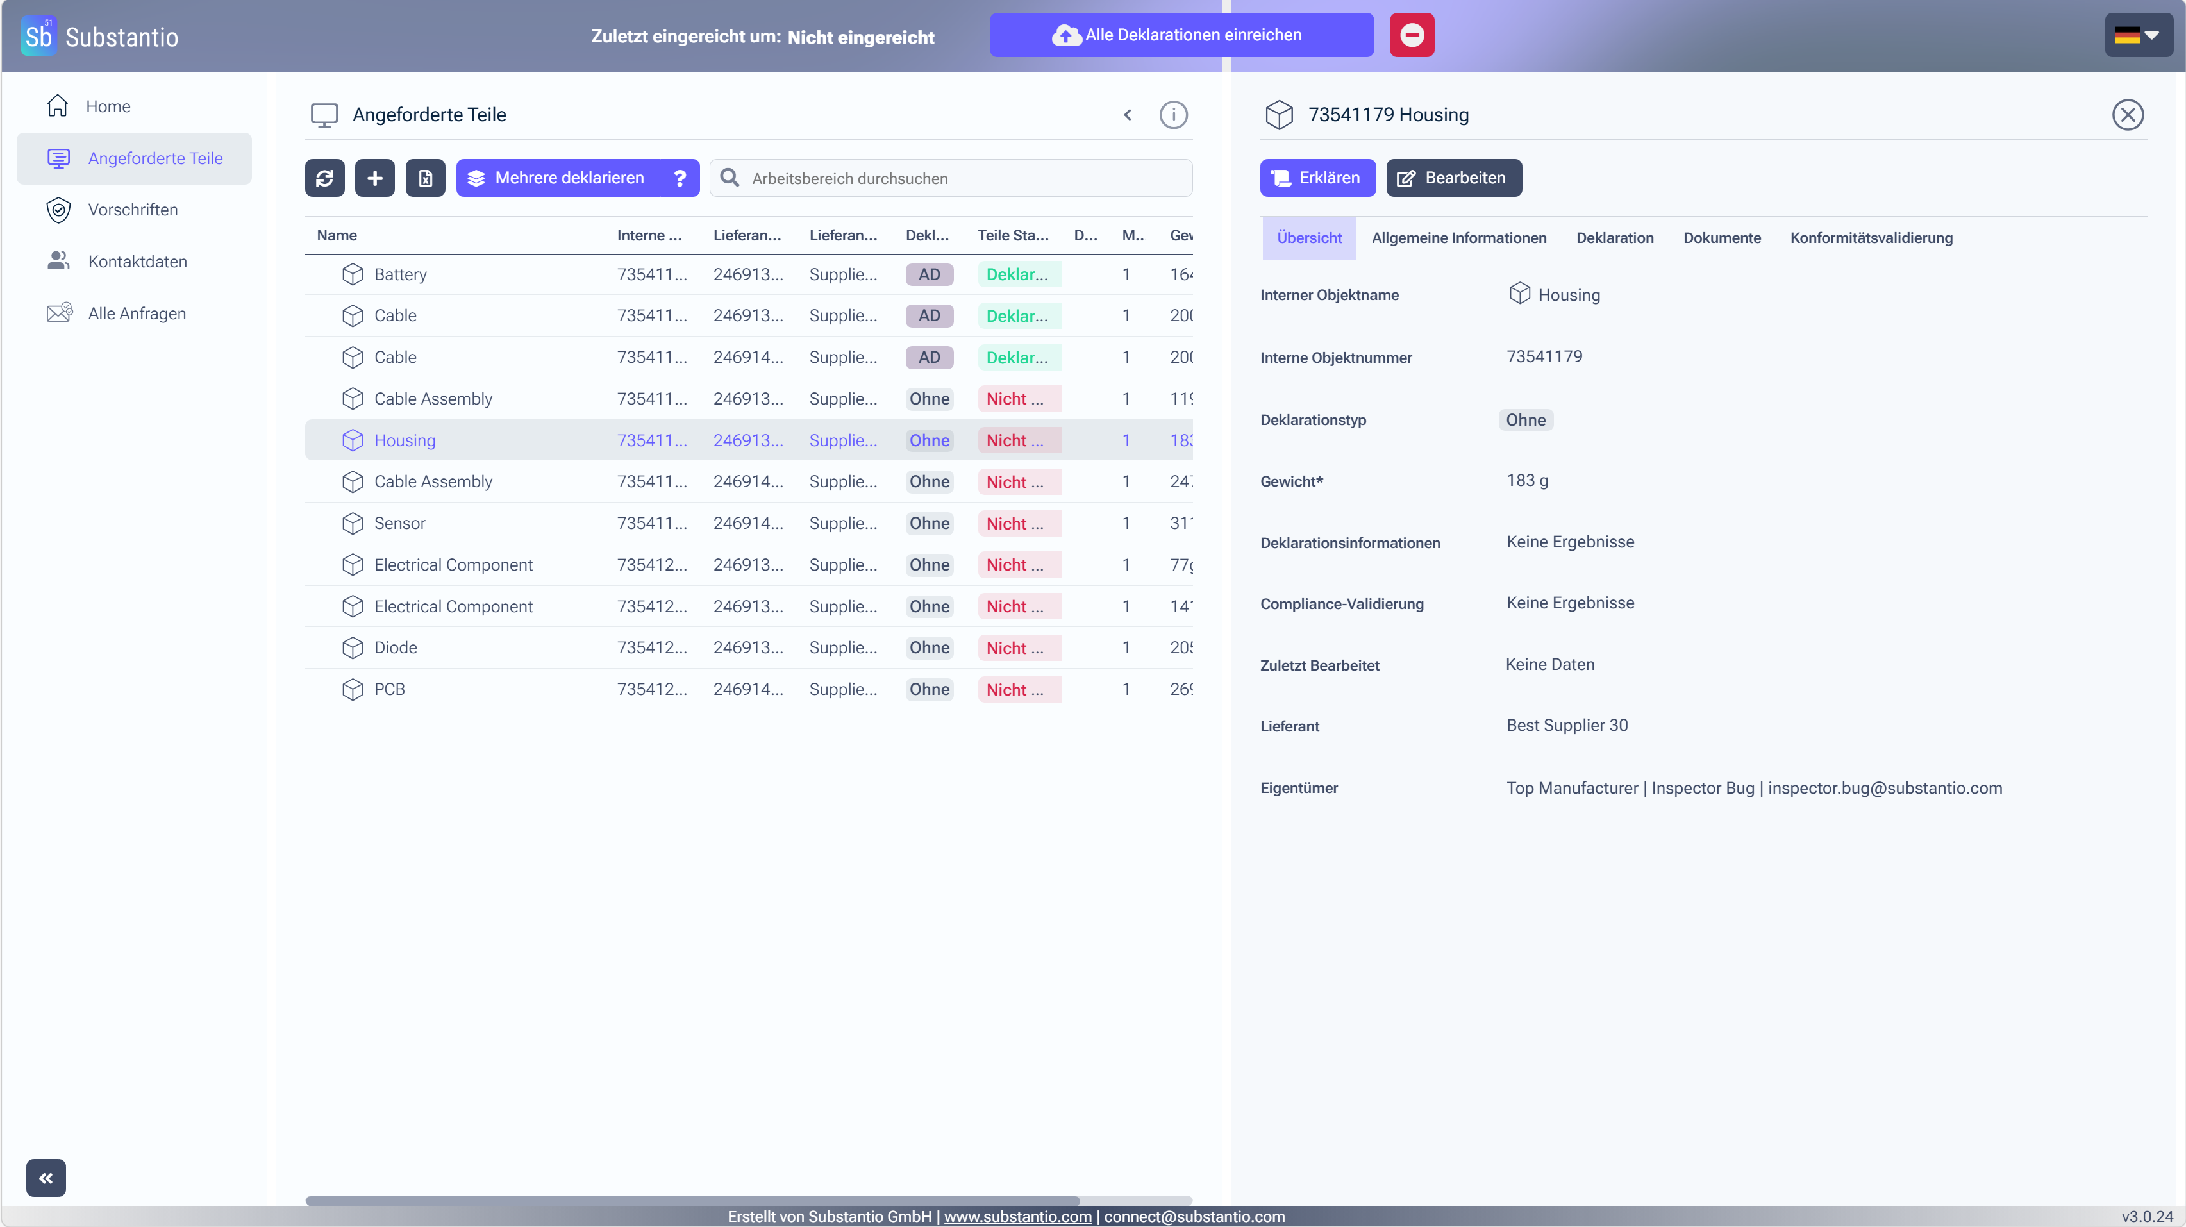
Task: Switch to the Deklaration tab
Action: click(1614, 238)
